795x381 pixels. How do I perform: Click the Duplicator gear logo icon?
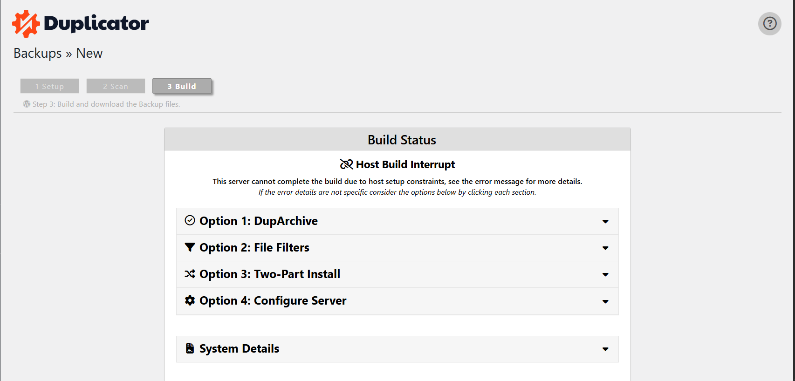[26, 24]
